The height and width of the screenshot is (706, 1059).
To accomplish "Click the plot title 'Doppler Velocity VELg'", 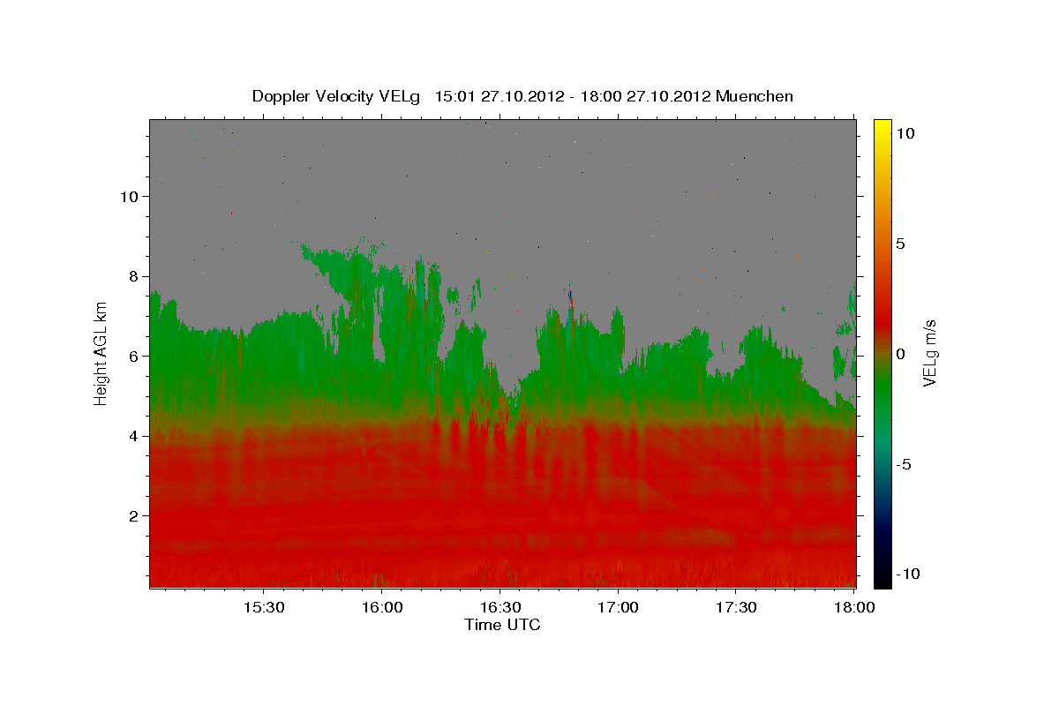I will (x=338, y=96).
